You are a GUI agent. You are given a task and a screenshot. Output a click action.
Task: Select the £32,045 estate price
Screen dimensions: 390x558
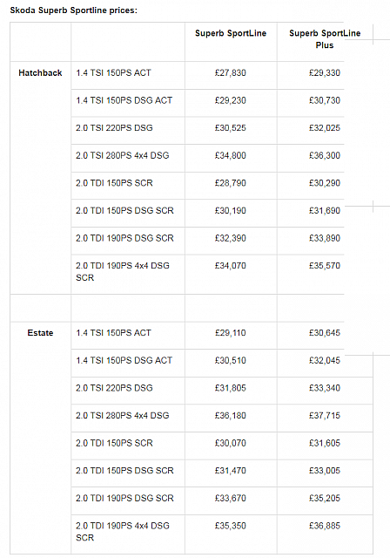point(325,360)
